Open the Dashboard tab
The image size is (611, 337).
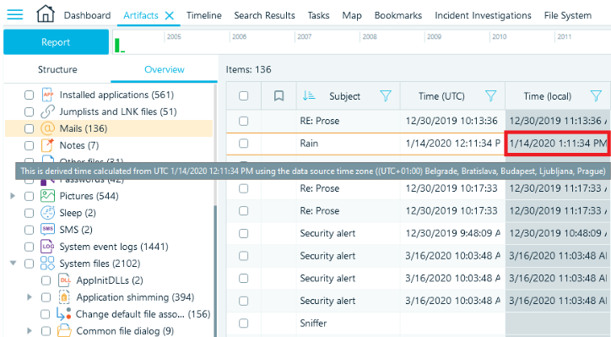tap(87, 15)
